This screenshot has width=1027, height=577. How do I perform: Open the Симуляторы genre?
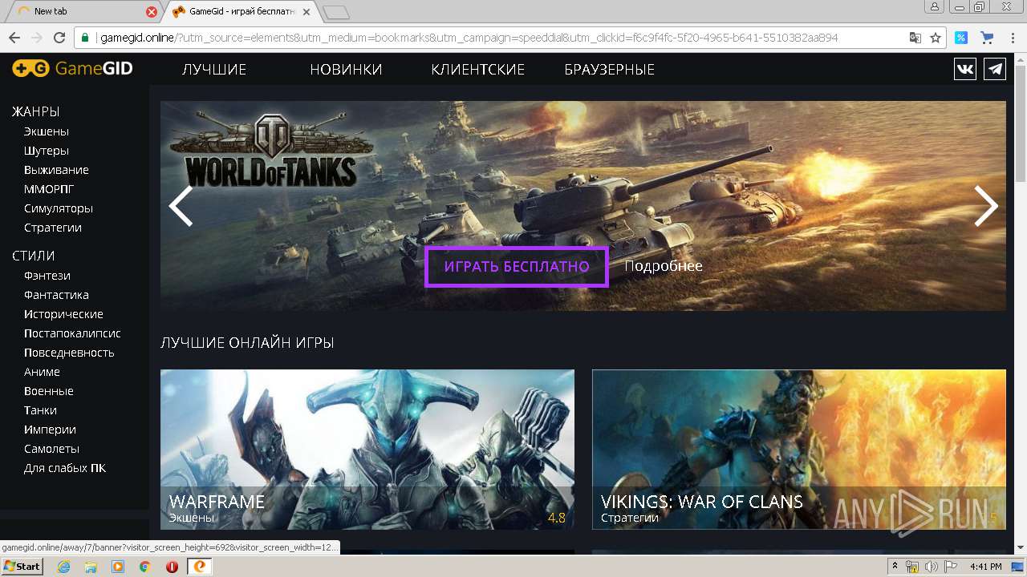(59, 208)
